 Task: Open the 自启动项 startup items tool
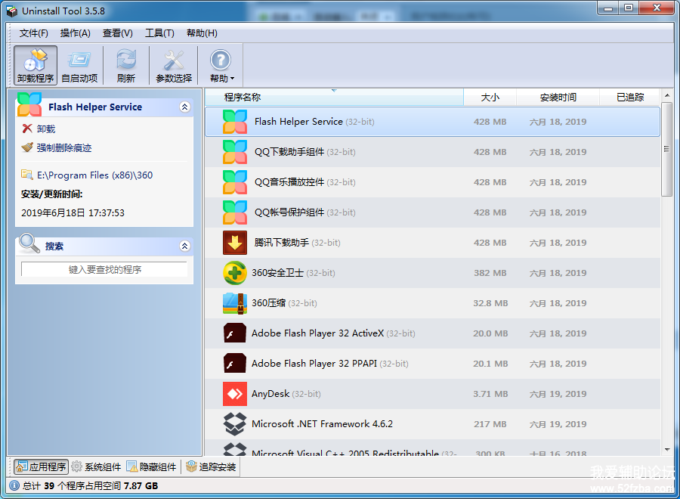[x=79, y=66]
